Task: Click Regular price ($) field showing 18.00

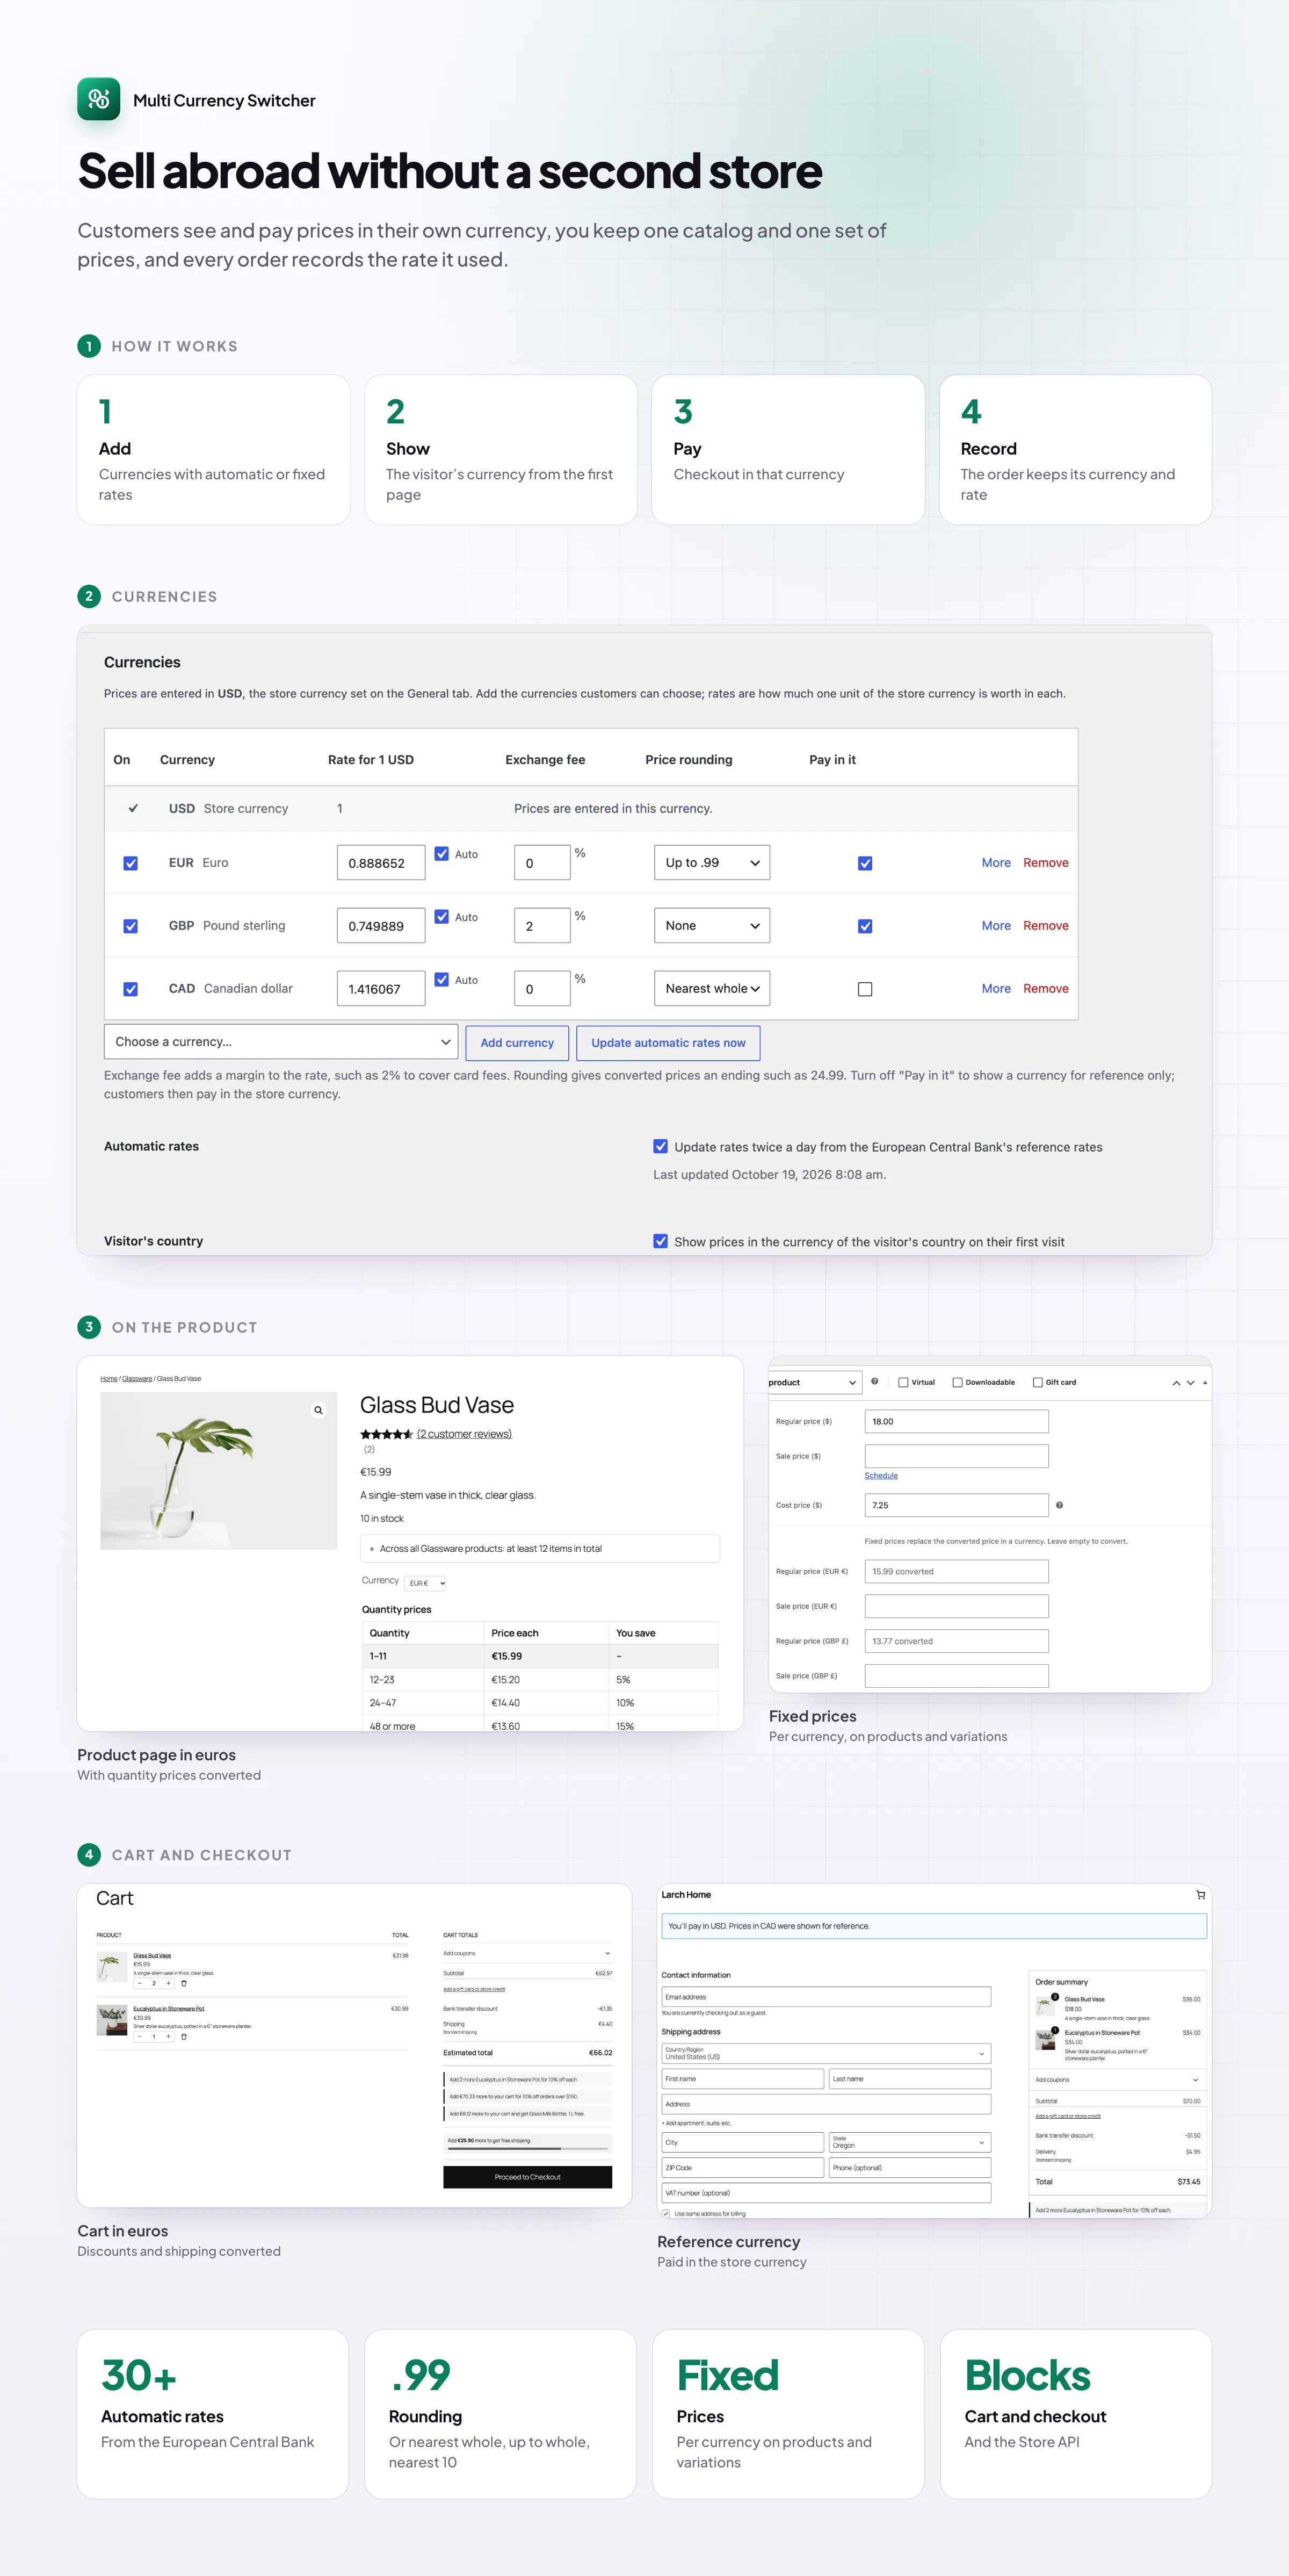Action: 956,1421
